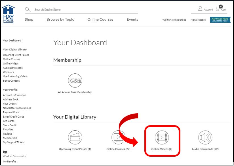Select Audio Downloads in the sidebar
234x166 pixels.
13,68
